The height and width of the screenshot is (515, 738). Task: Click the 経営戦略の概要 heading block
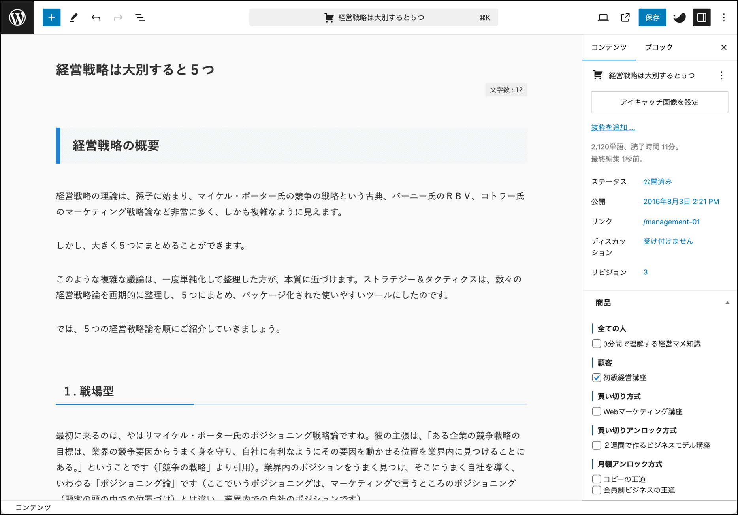tap(116, 146)
